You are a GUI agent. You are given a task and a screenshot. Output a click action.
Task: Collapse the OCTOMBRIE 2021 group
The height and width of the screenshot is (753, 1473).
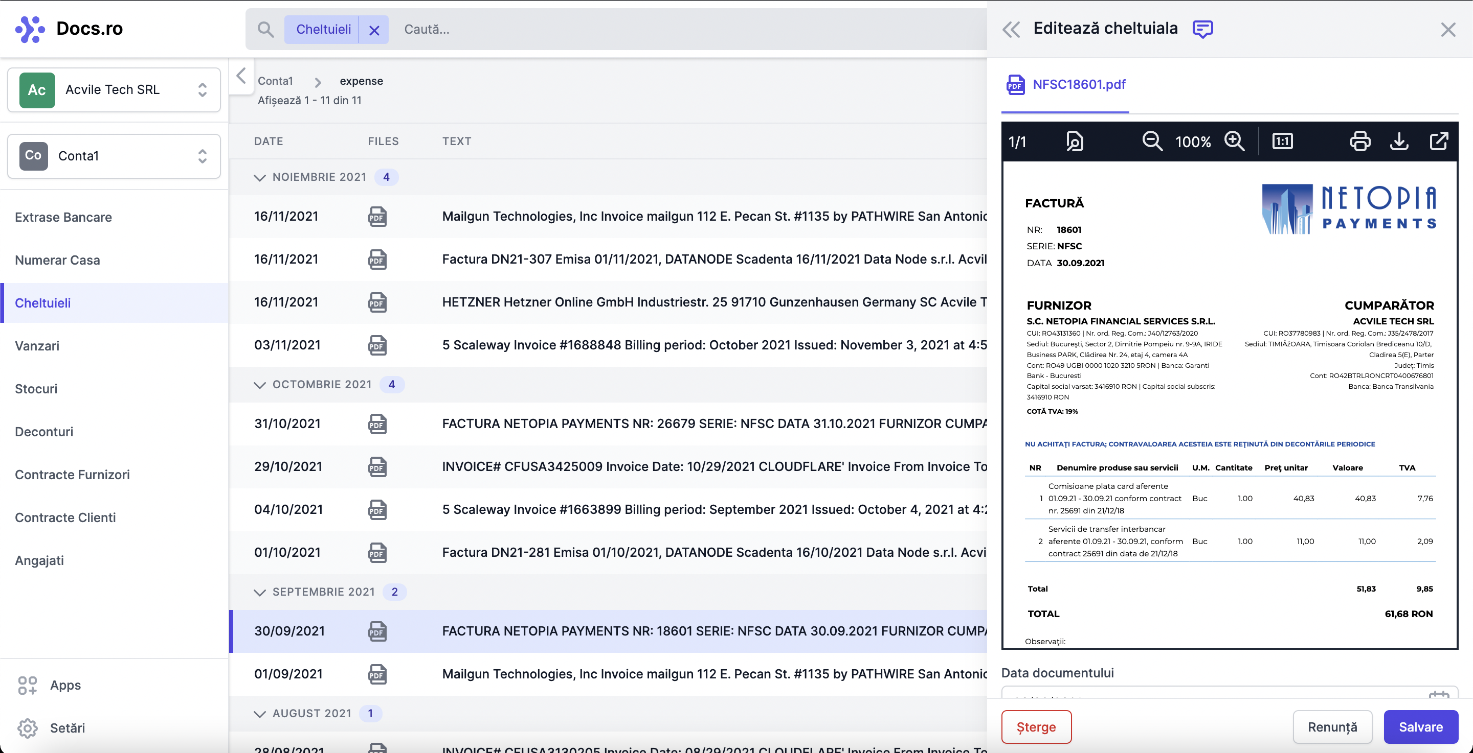point(260,385)
